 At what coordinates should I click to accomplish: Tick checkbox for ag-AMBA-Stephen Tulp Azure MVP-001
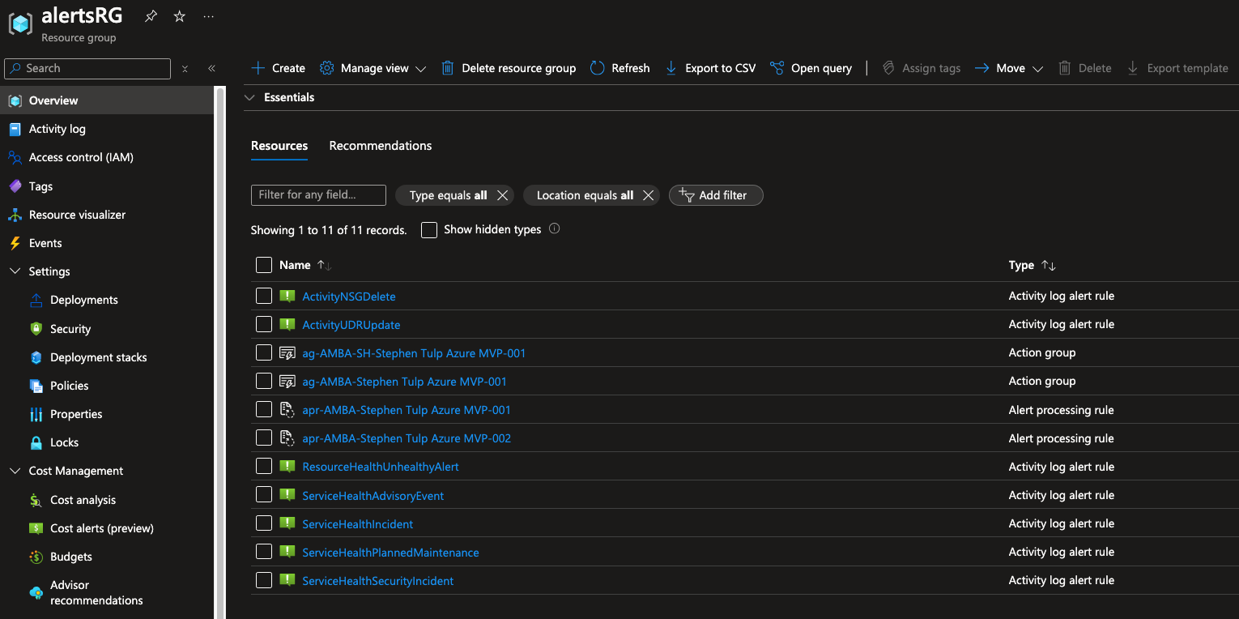(x=264, y=381)
